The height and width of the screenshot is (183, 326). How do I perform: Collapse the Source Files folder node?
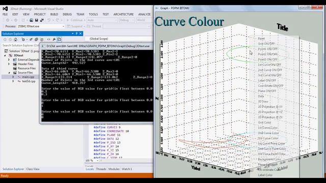[x=9, y=73]
